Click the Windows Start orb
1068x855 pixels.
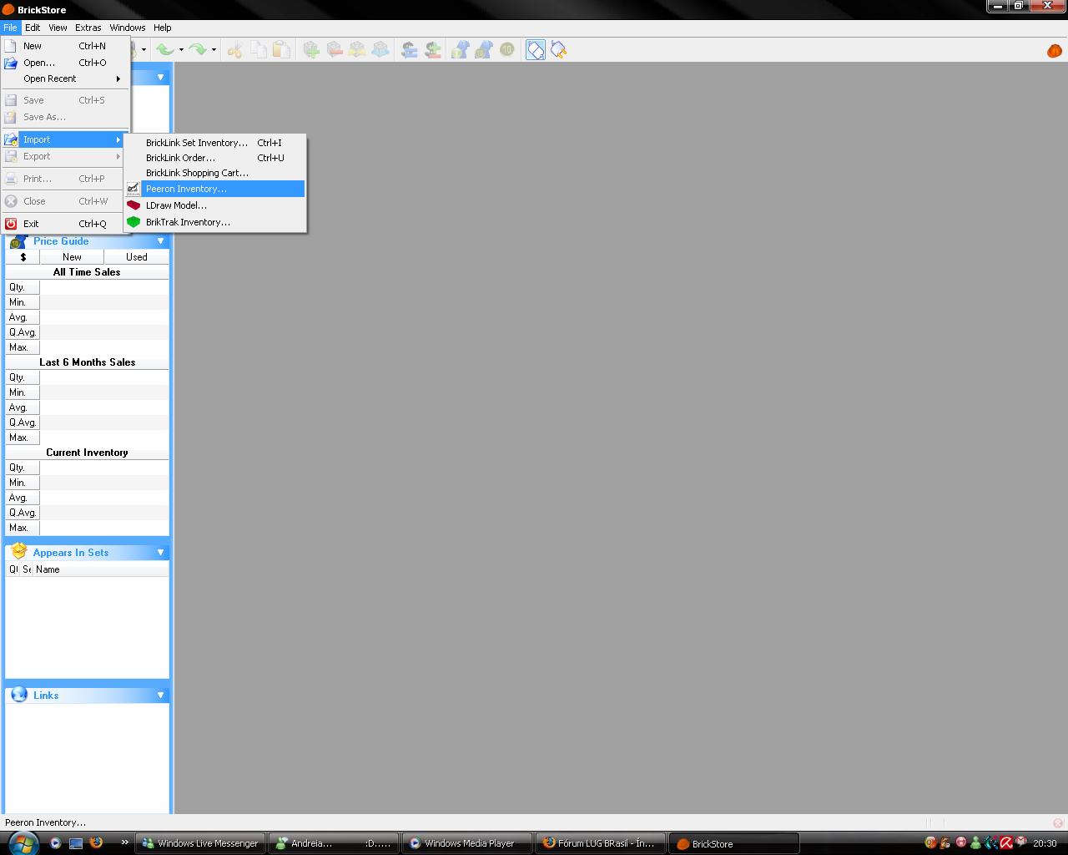click(22, 842)
